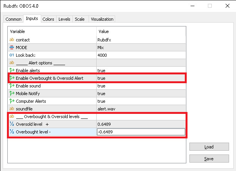Viewport: 236px width, 171px height.
Task: Click the green boolean icon beside Enable alerts
Action: tap(12, 70)
